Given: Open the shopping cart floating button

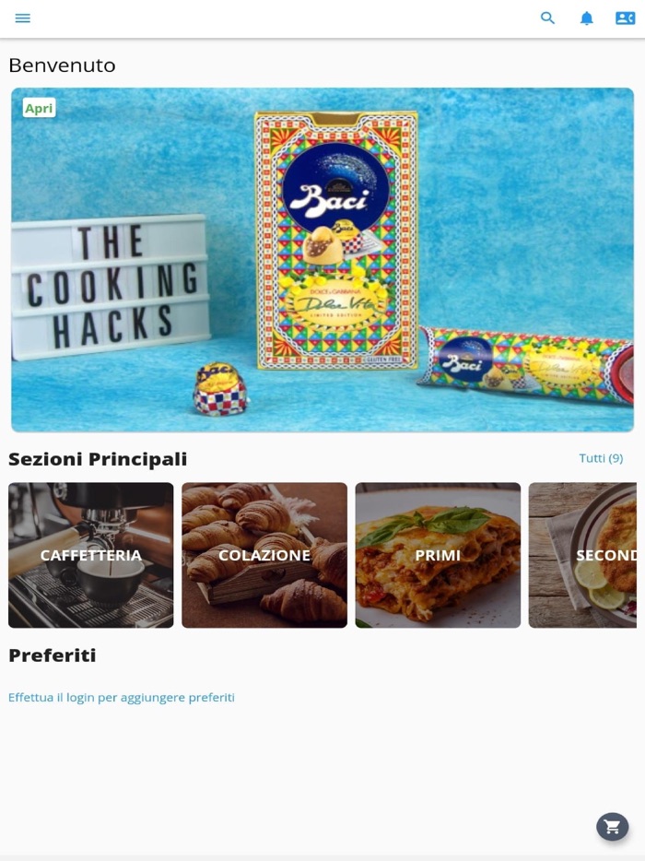Looking at the screenshot, I should point(612,826).
